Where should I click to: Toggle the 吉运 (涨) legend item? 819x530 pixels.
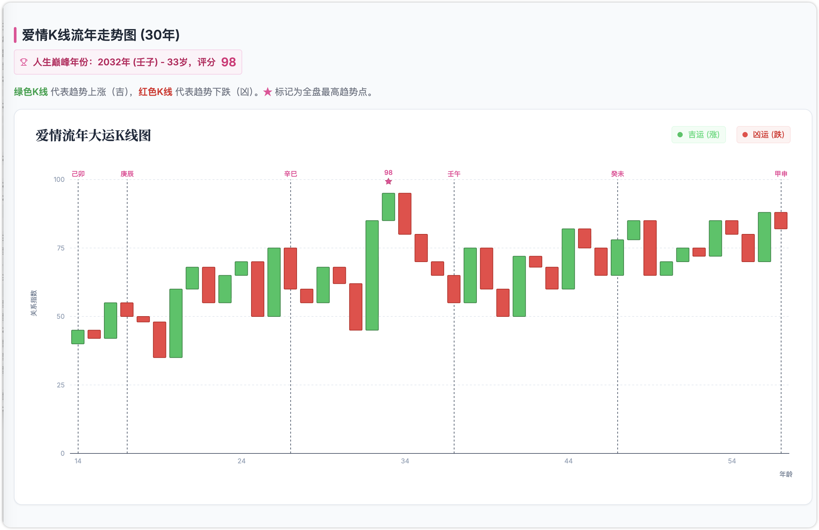699,135
